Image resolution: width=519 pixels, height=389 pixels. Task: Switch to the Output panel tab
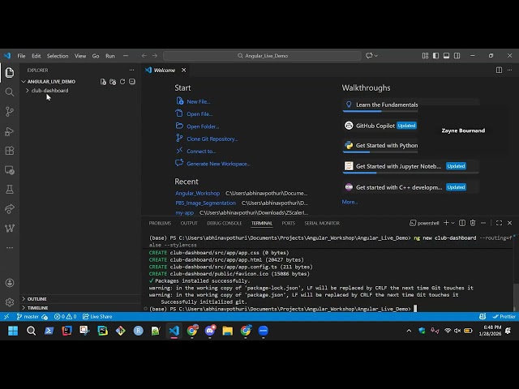click(189, 223)
